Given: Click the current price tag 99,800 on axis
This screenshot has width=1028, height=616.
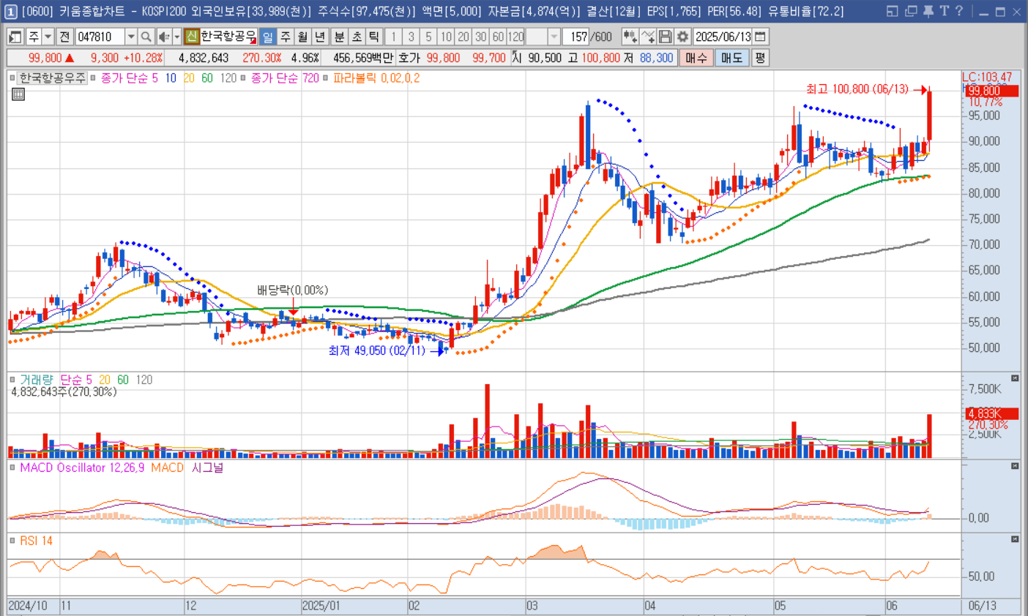Looking at the screenshot, I should 991,91.
